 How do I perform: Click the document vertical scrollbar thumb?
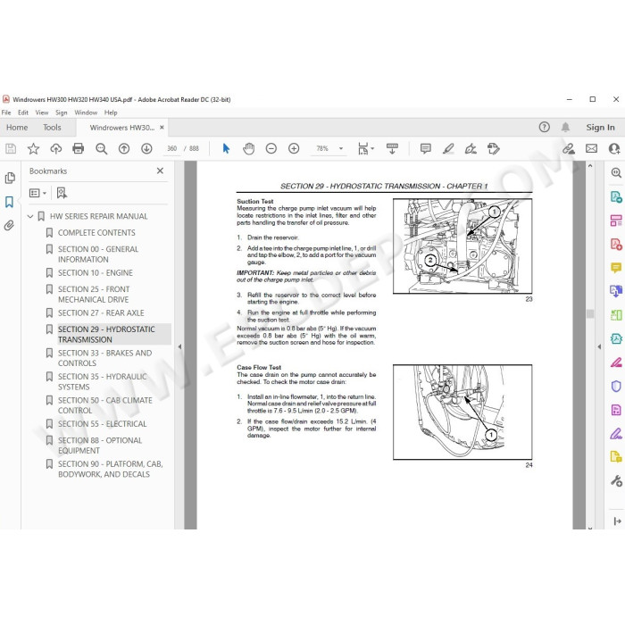[590, 313]
